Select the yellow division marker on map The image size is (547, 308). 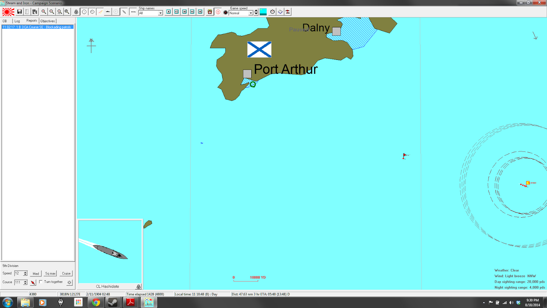point(528,183)
